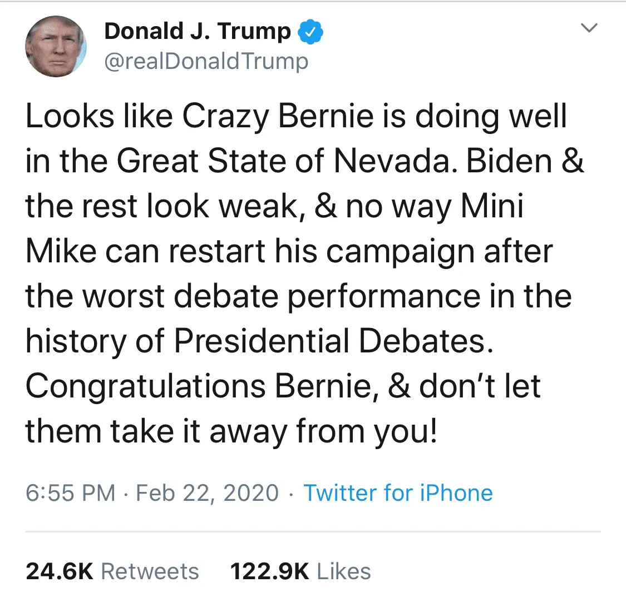This screenshot has height=607, width=626.
Task: Click "Mini" at end of third line
Action: (492, 207)
